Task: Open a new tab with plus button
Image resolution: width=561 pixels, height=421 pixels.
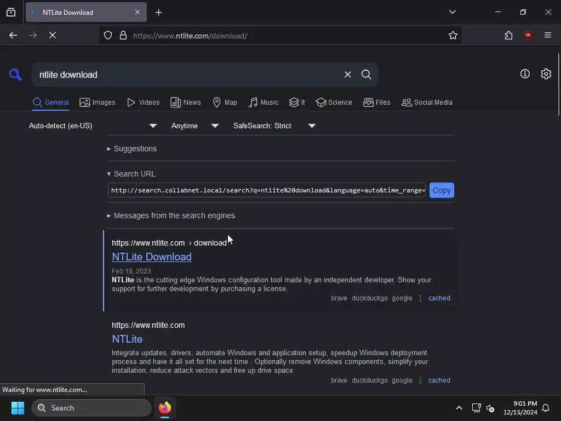Action: pos(158,13)
